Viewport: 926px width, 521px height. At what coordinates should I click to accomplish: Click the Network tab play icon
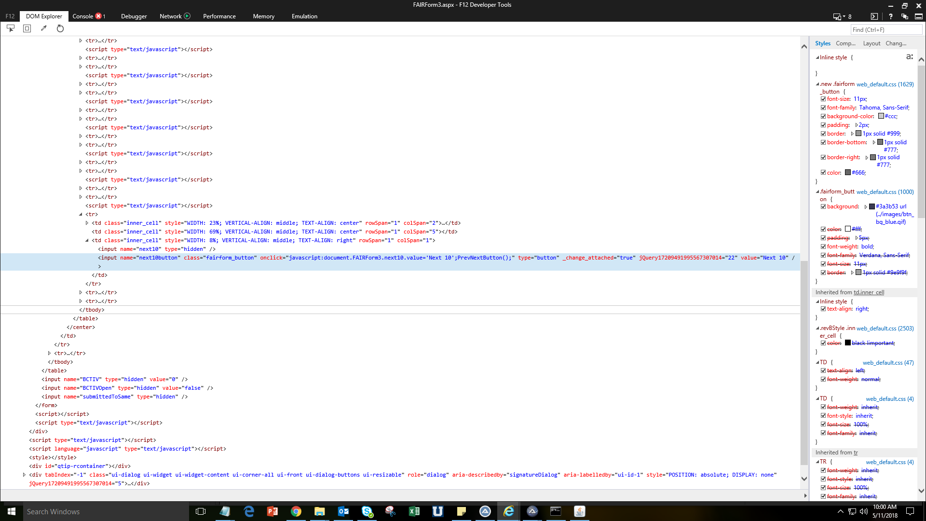pos(187,16)
